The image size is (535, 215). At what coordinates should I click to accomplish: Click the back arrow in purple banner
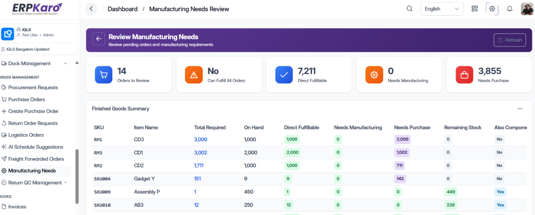coord(99,39)
